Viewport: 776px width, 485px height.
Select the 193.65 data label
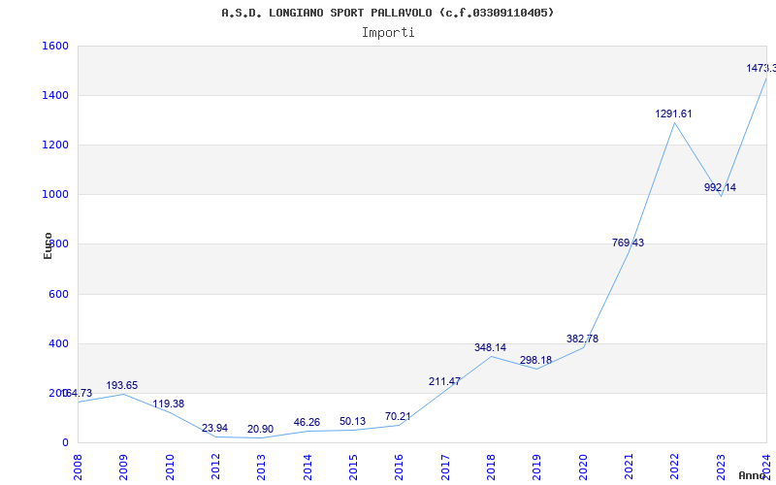point(122,385)
